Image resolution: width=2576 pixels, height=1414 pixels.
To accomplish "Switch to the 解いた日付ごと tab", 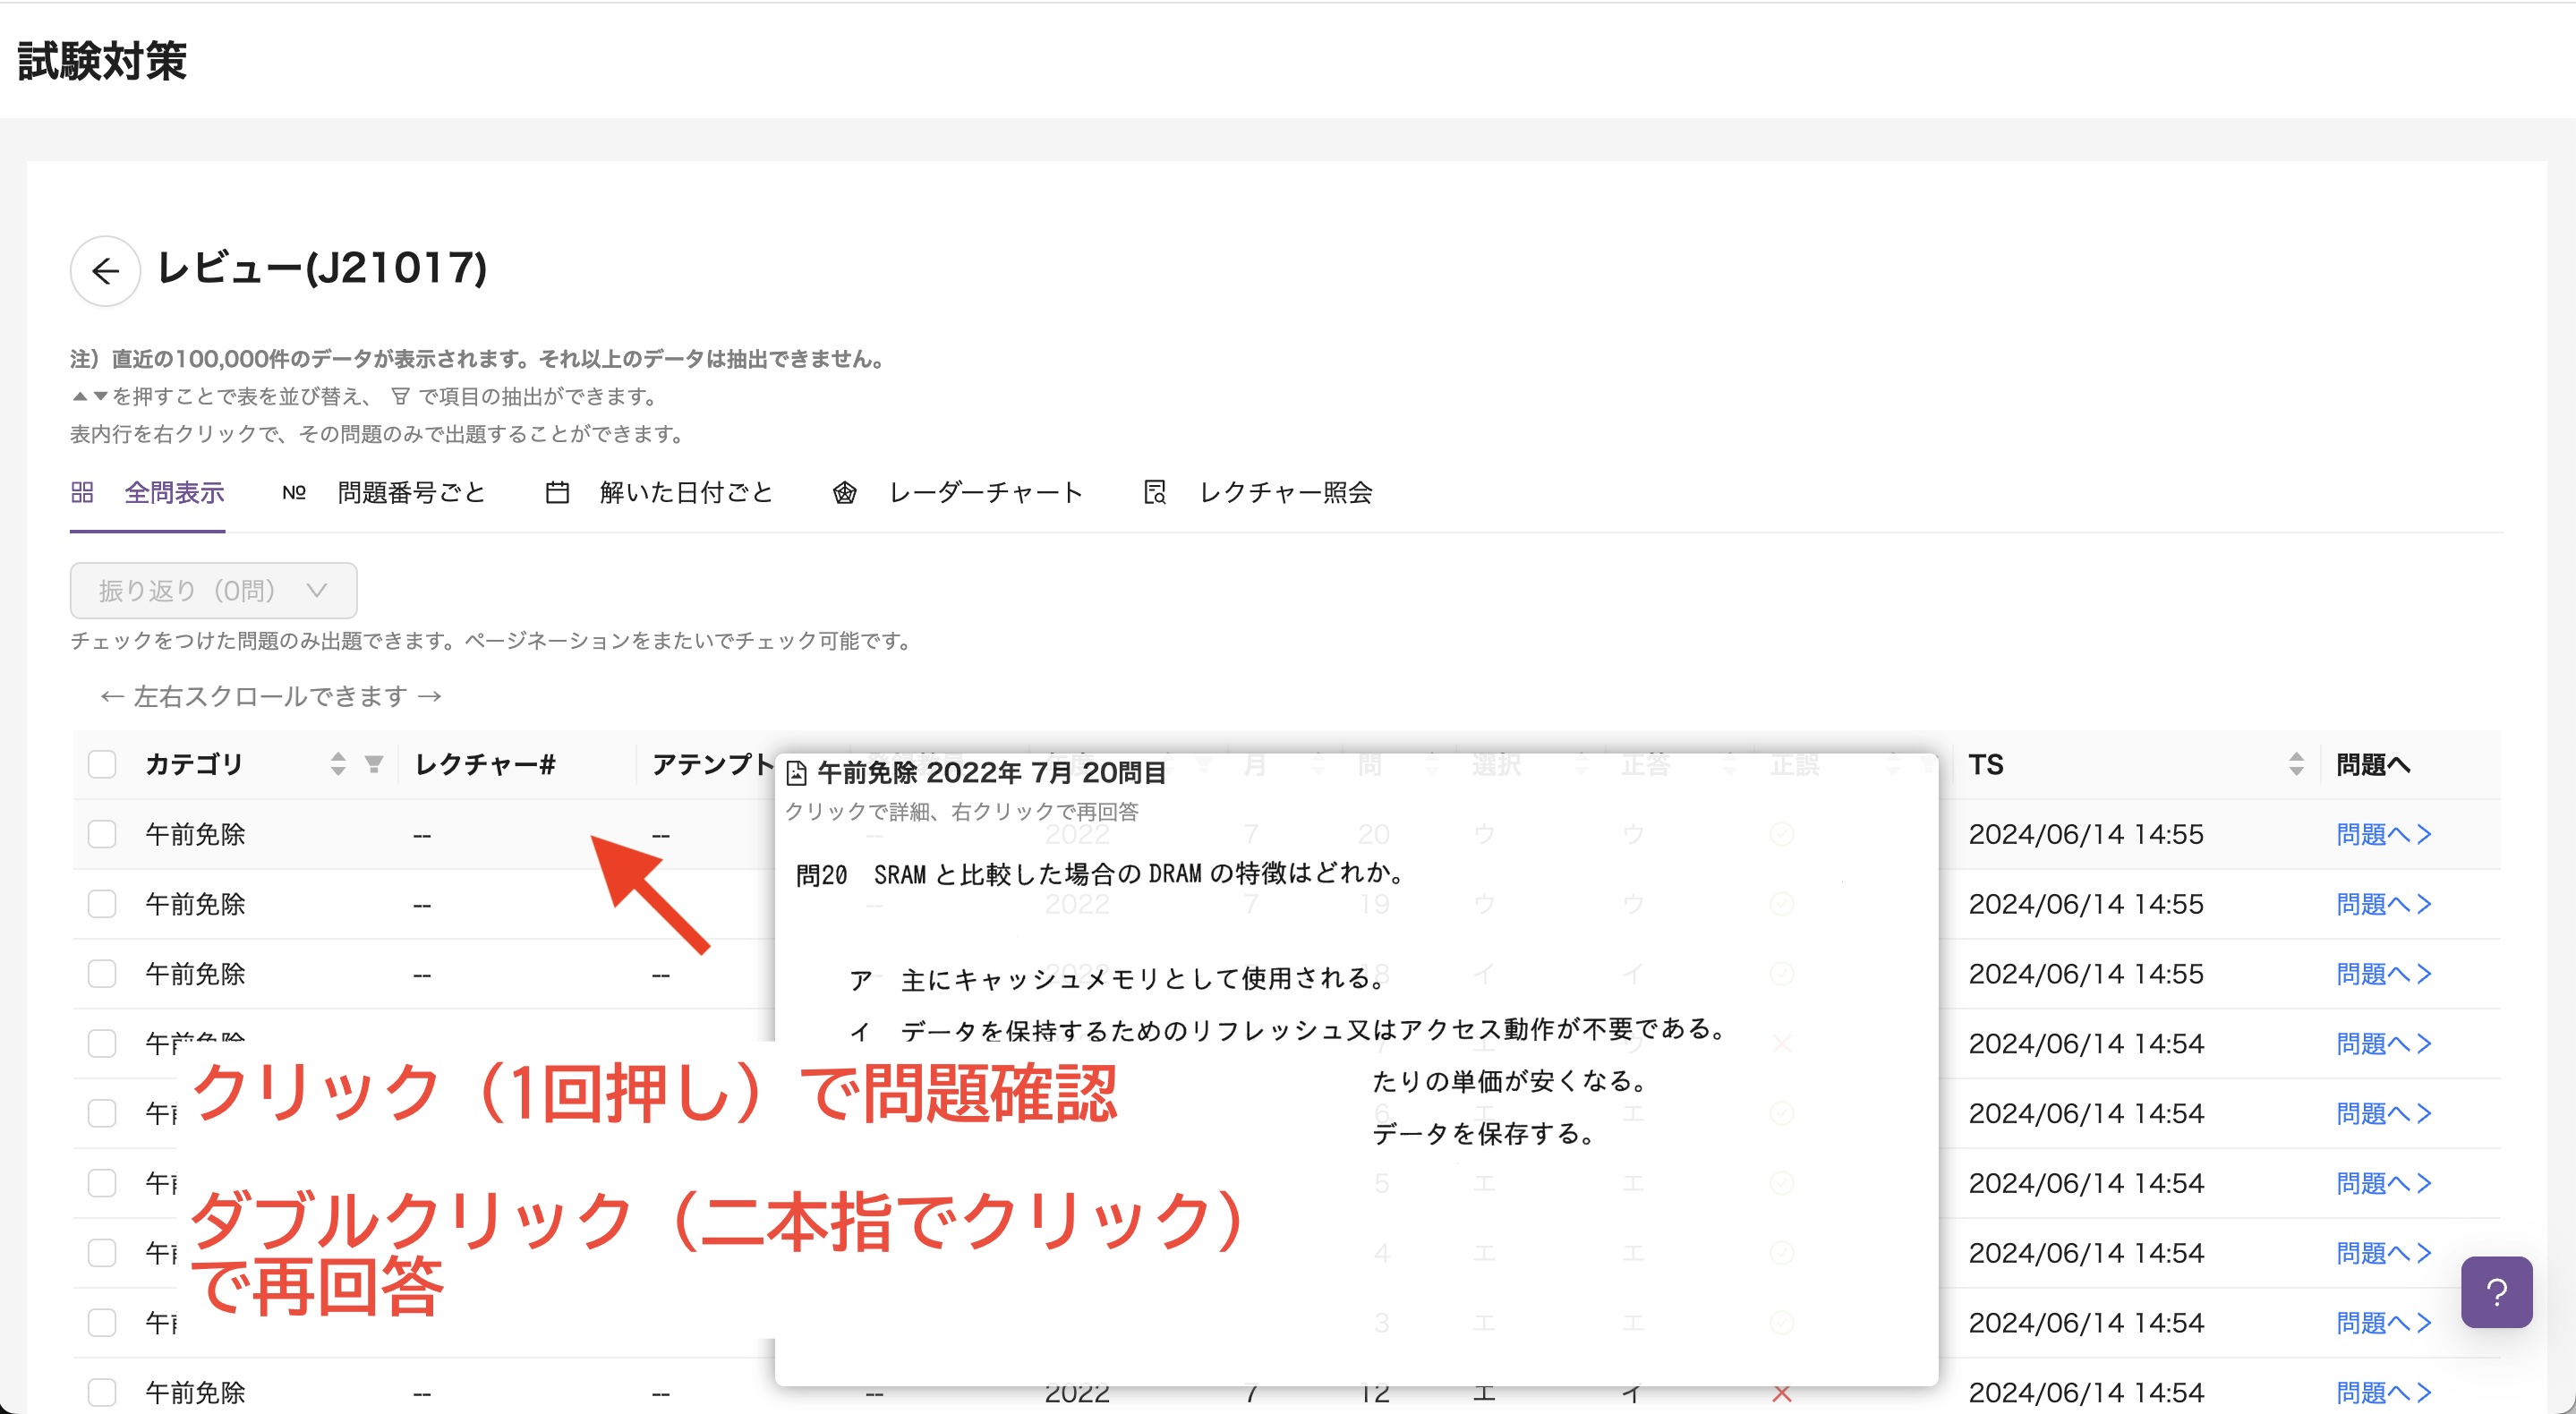I will click(x=685, y=492).
